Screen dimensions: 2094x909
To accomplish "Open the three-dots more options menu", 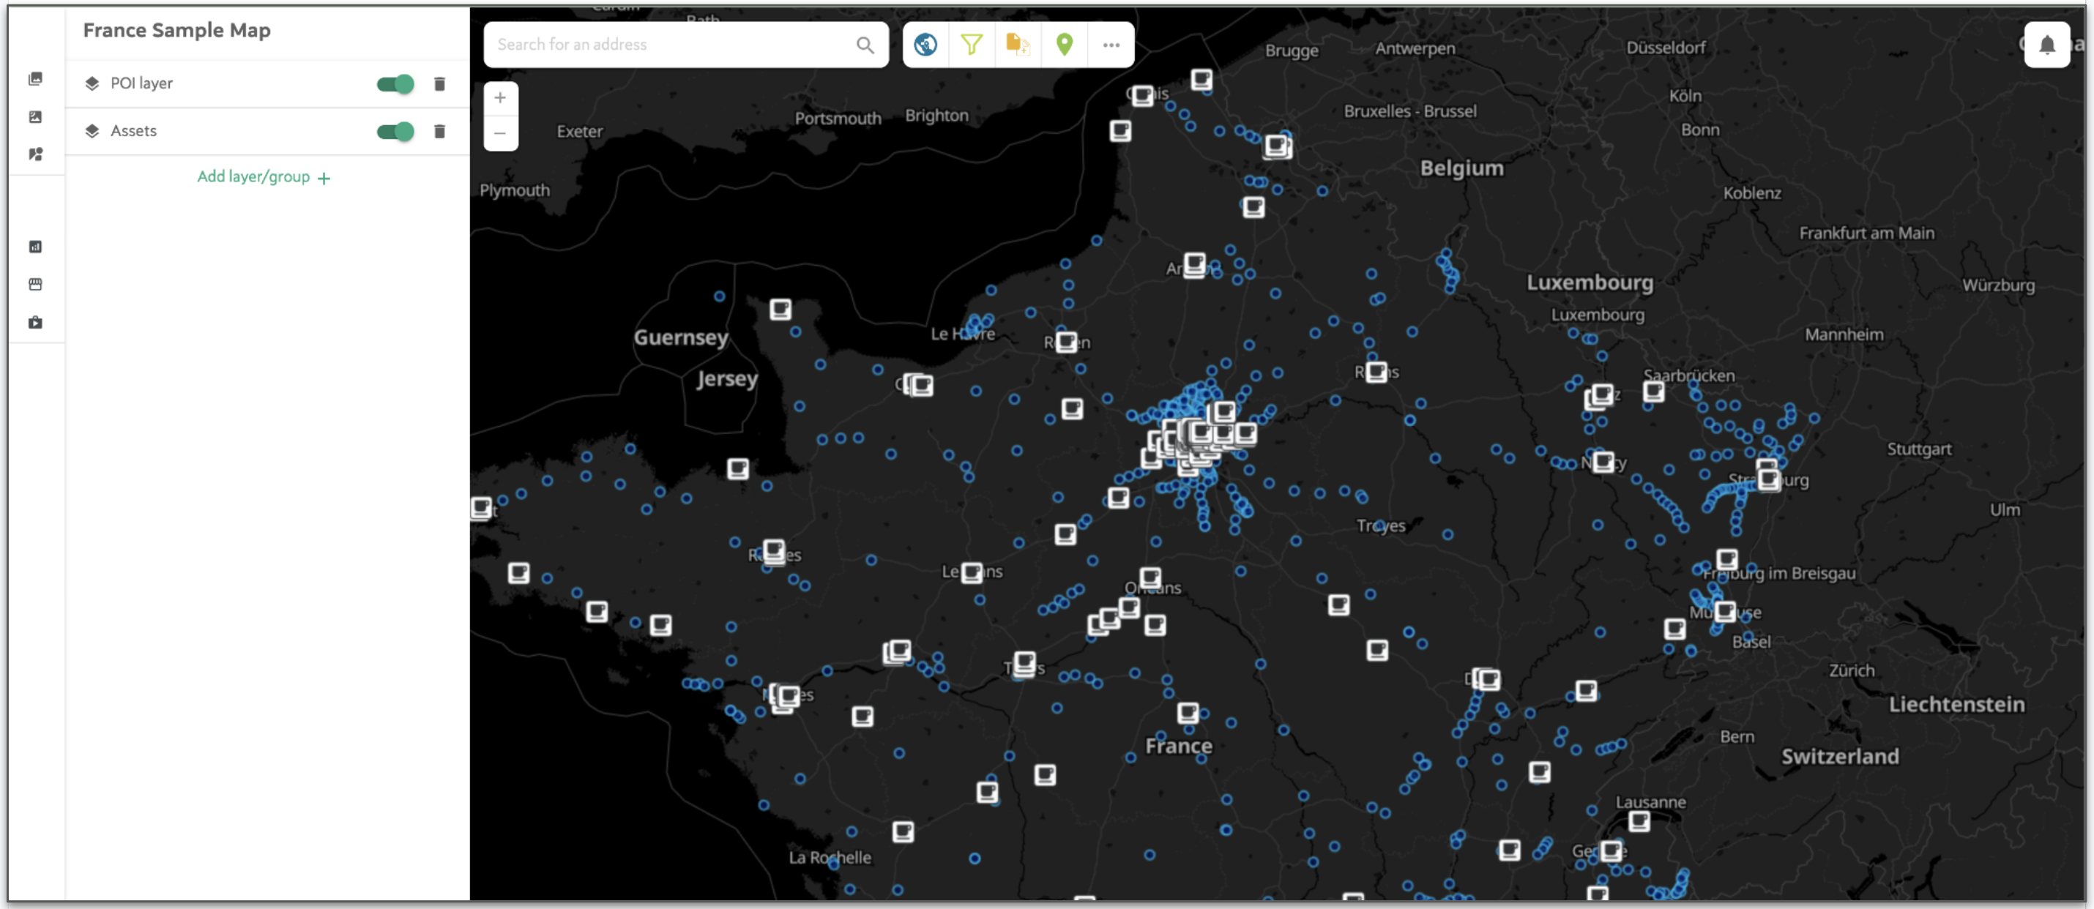I will [1111, 45].
